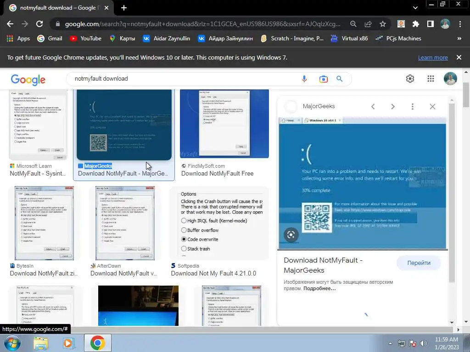The height and width of the screenshot is (352, 470).
Task: Follow the Learn more link
Action: (433, 57)
